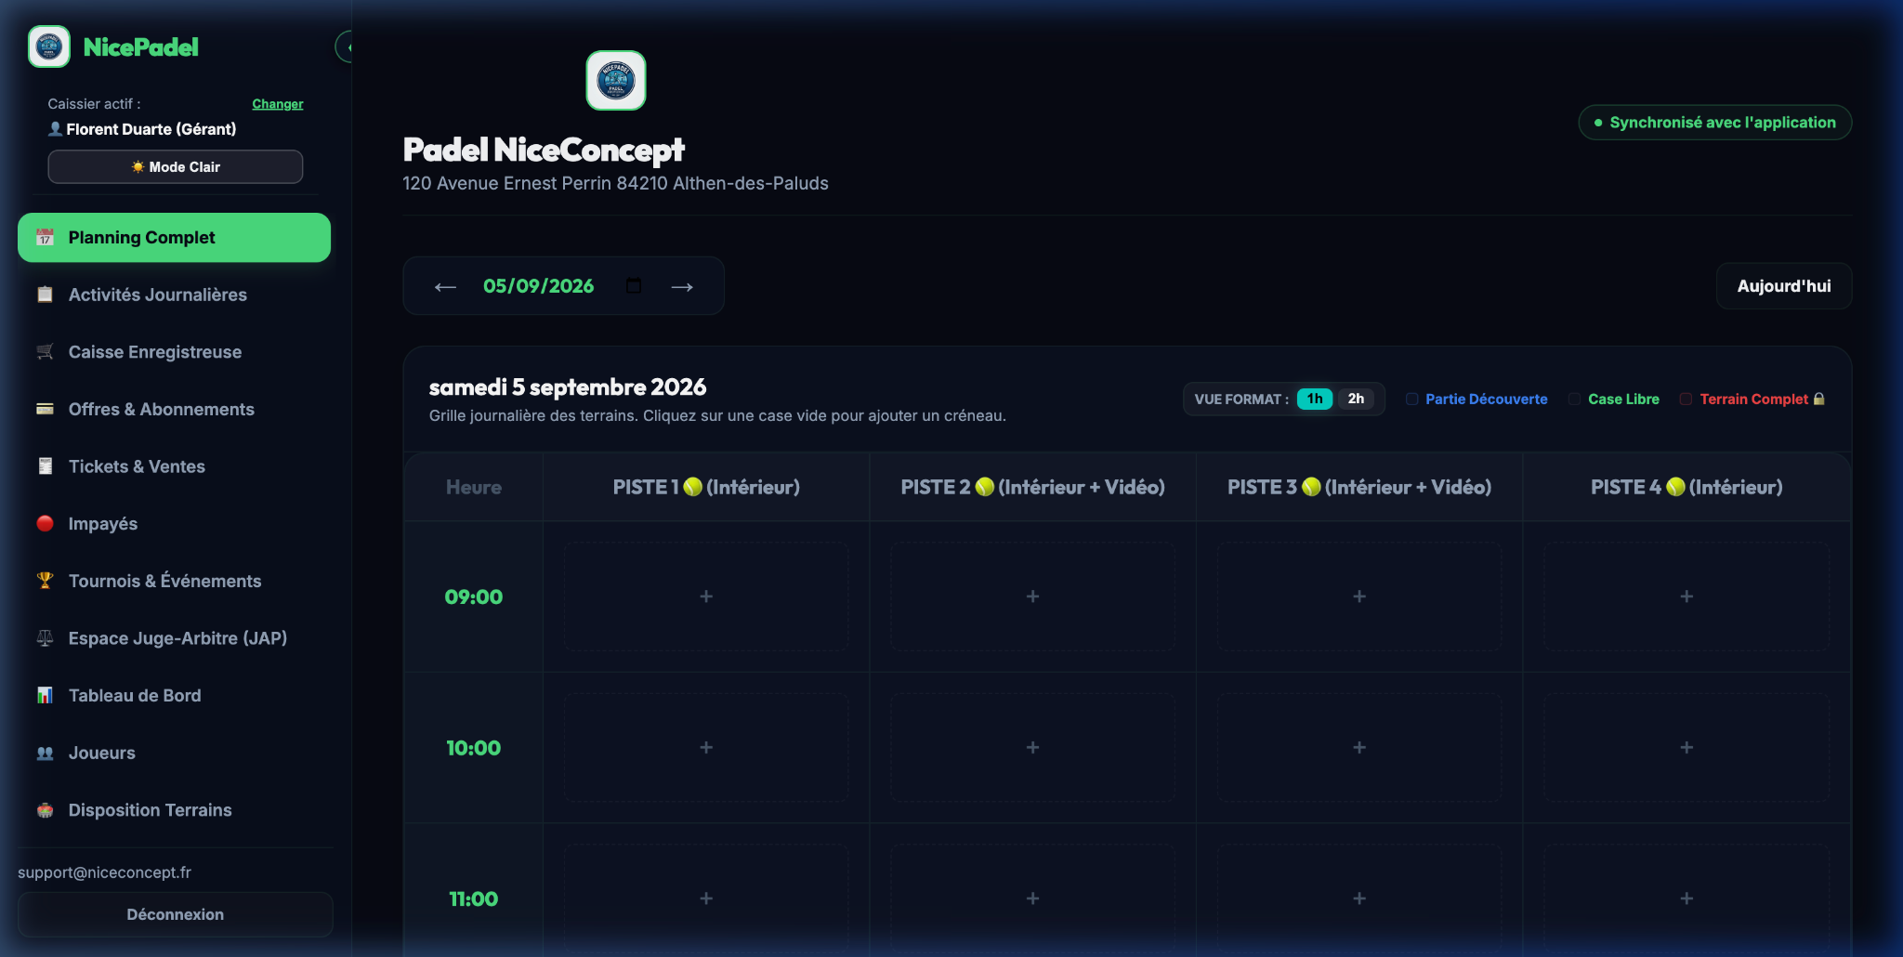Viewport: 1903px width, 957px height.
Task: Click the PISTE 3 (Intérieur + Vidéo) header
Action: click(1359, 487)
